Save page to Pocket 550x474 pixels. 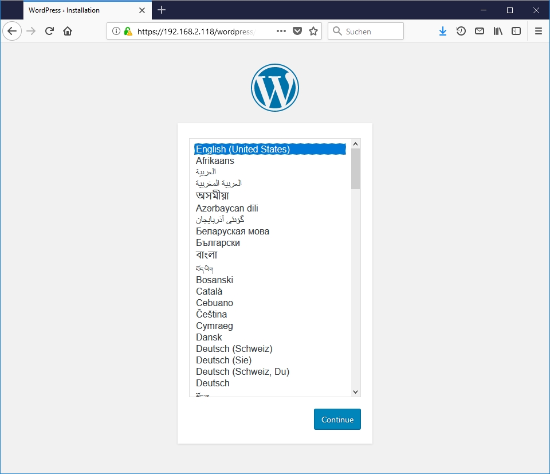pos(297,31)
